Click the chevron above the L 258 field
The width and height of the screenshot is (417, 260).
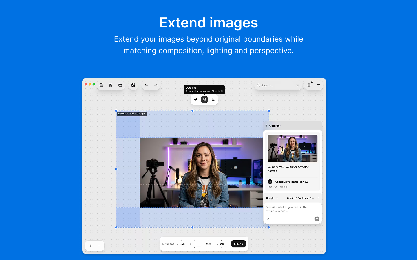[x=181, y=240]
